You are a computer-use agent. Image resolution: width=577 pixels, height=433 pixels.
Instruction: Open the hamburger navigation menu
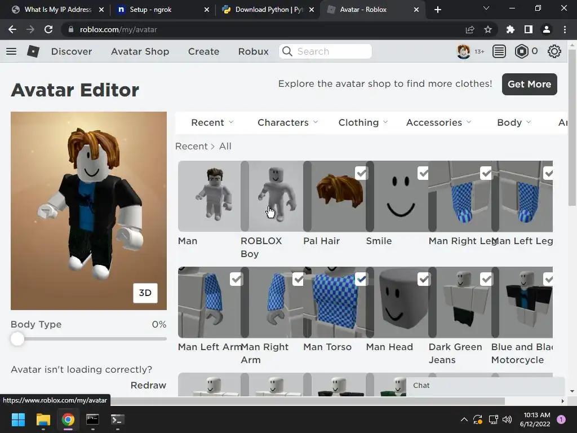pyautogui.click(x=11, y=51)
